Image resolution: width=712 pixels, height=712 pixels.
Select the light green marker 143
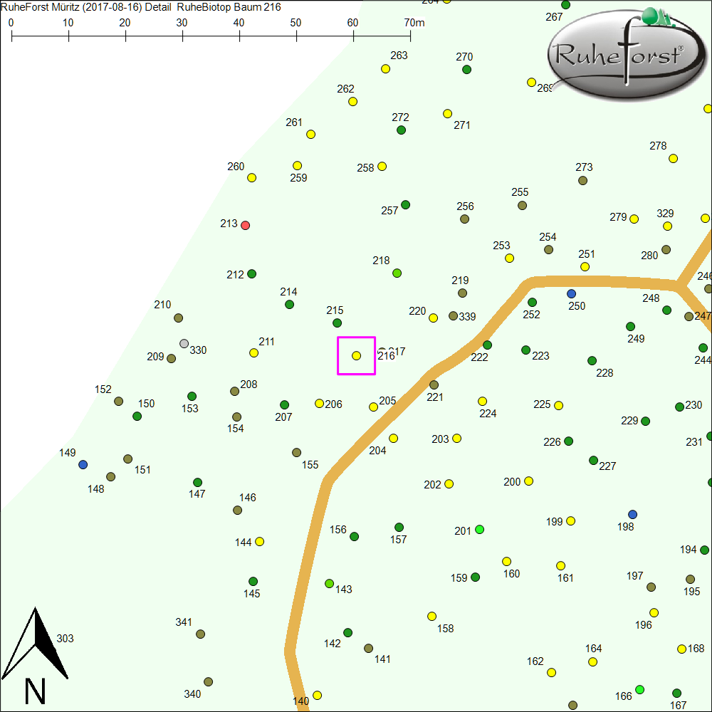(329, 584)
